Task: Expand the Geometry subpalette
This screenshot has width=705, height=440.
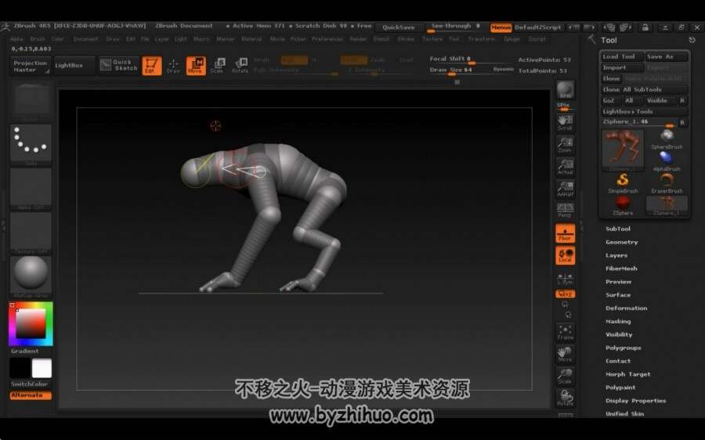Action: click(621, 242)
